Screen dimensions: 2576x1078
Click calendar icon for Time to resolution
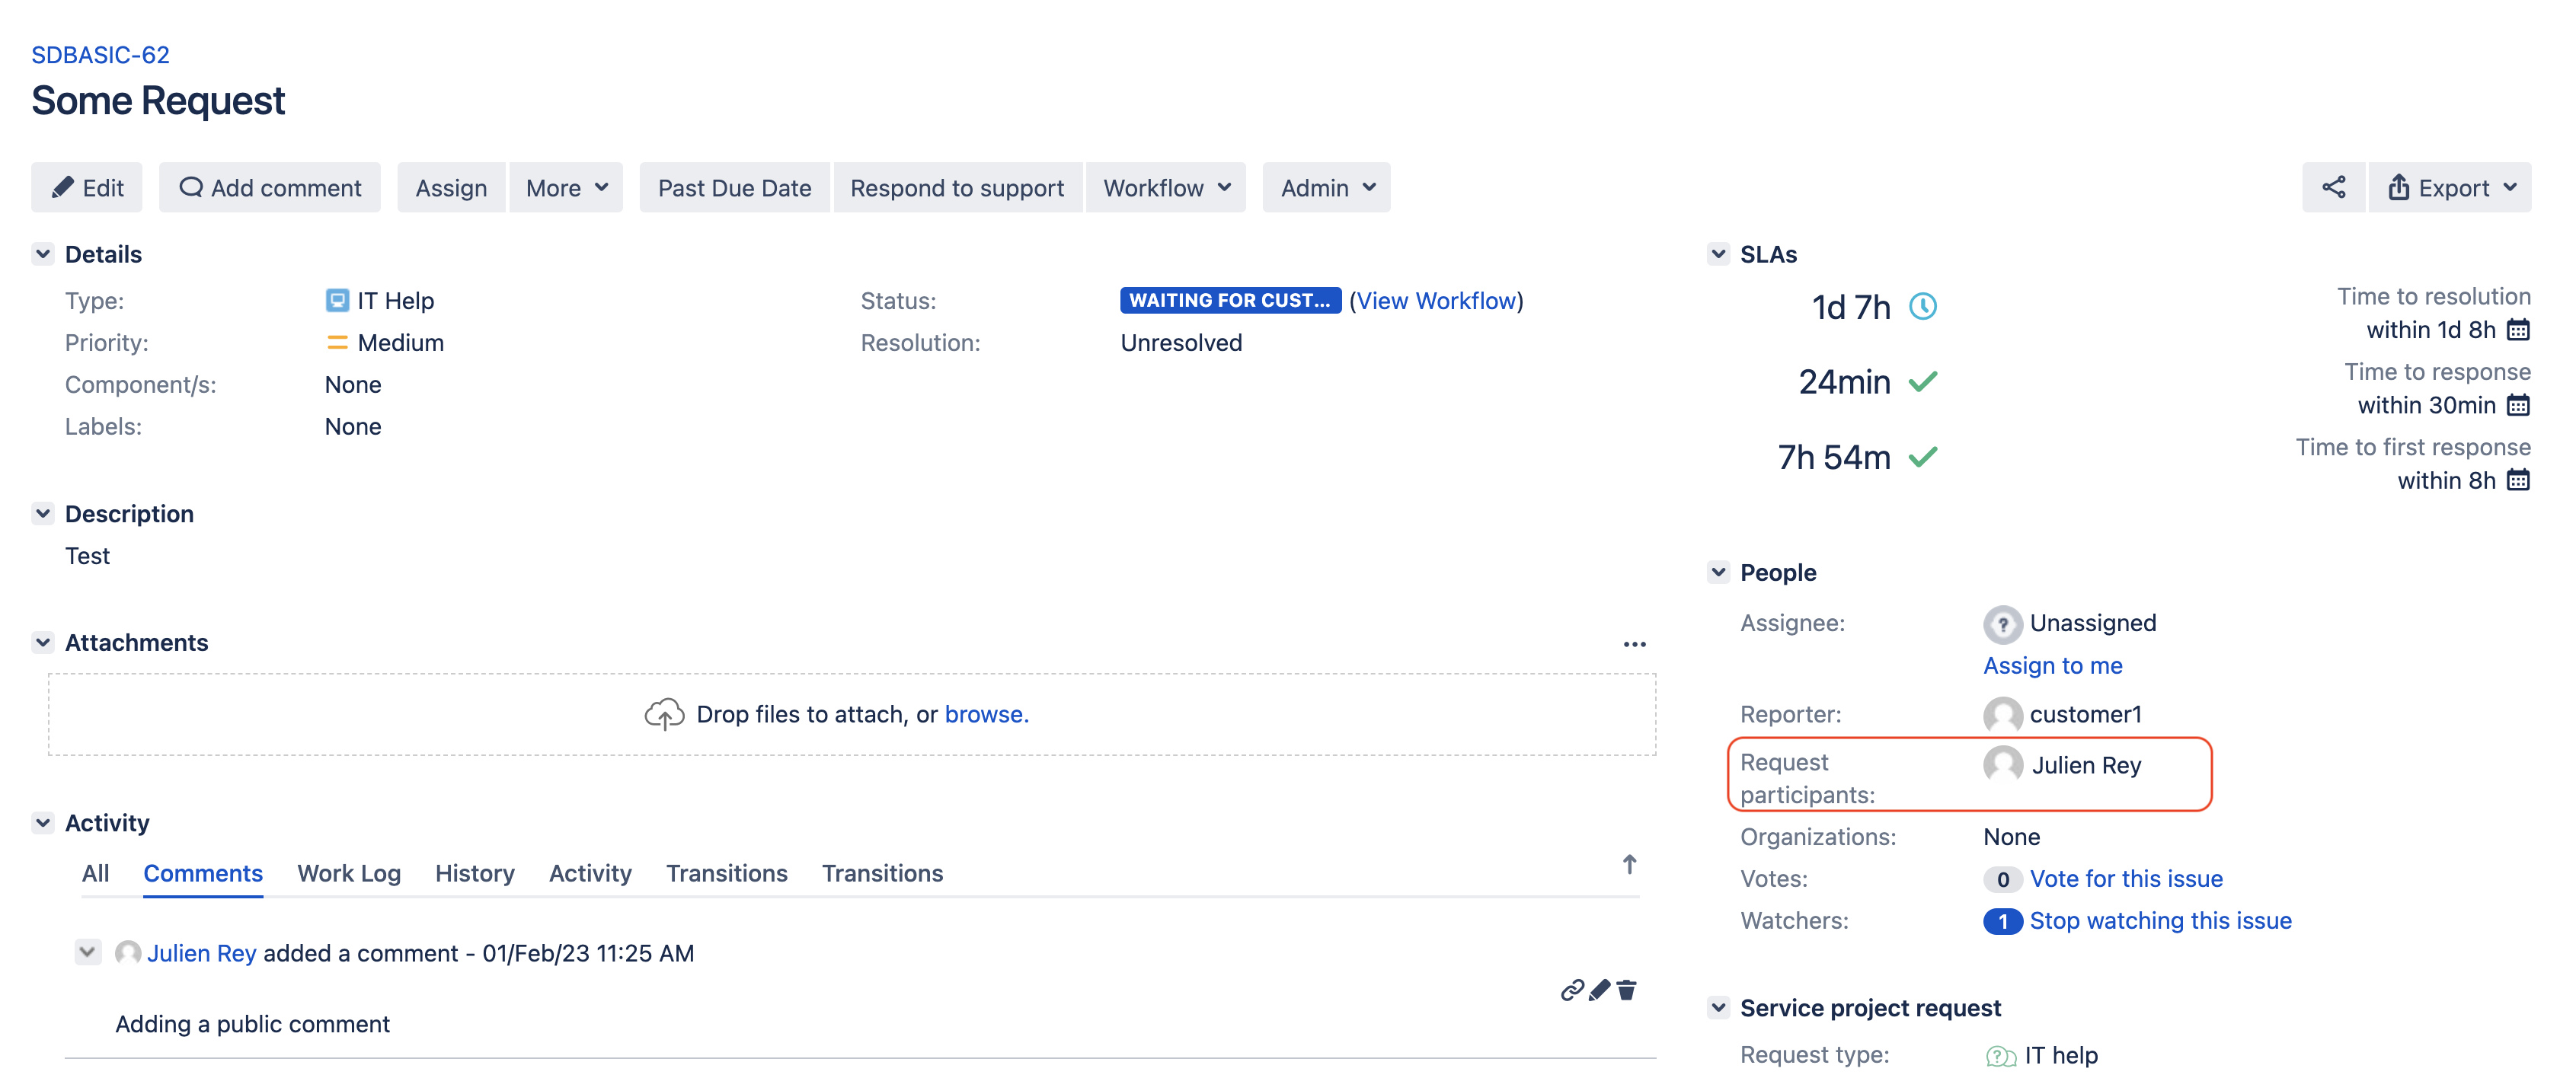pyautogui.click(x=2518, y=330)
